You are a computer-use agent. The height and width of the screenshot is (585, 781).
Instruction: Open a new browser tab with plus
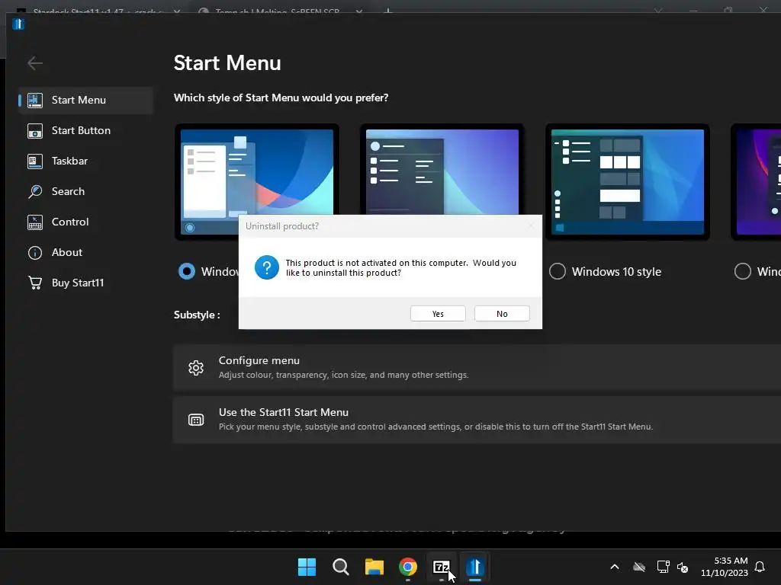pos(388,11)
